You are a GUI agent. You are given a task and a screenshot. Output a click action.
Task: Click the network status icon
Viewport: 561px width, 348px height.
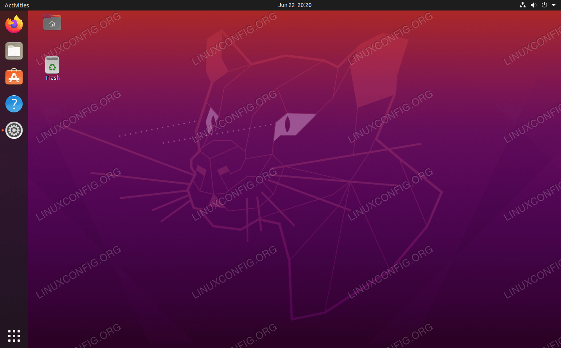tap(522, 5)
